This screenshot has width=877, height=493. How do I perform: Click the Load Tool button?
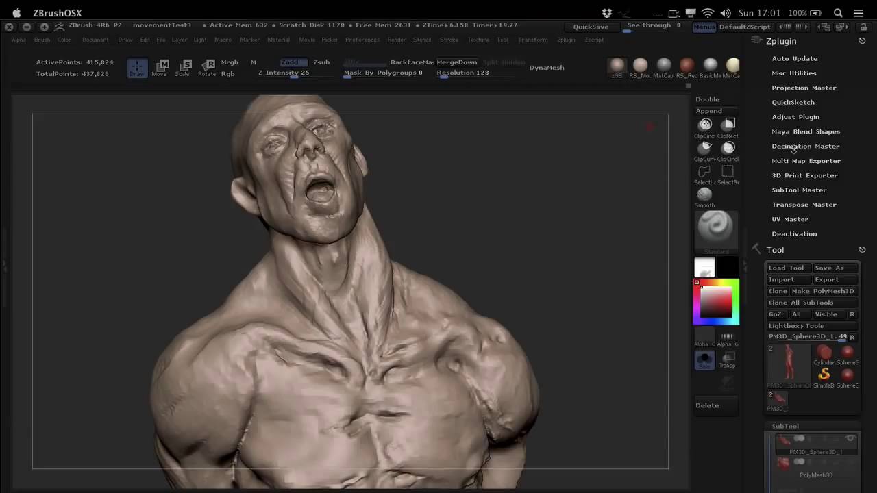(x=787, y=268)
